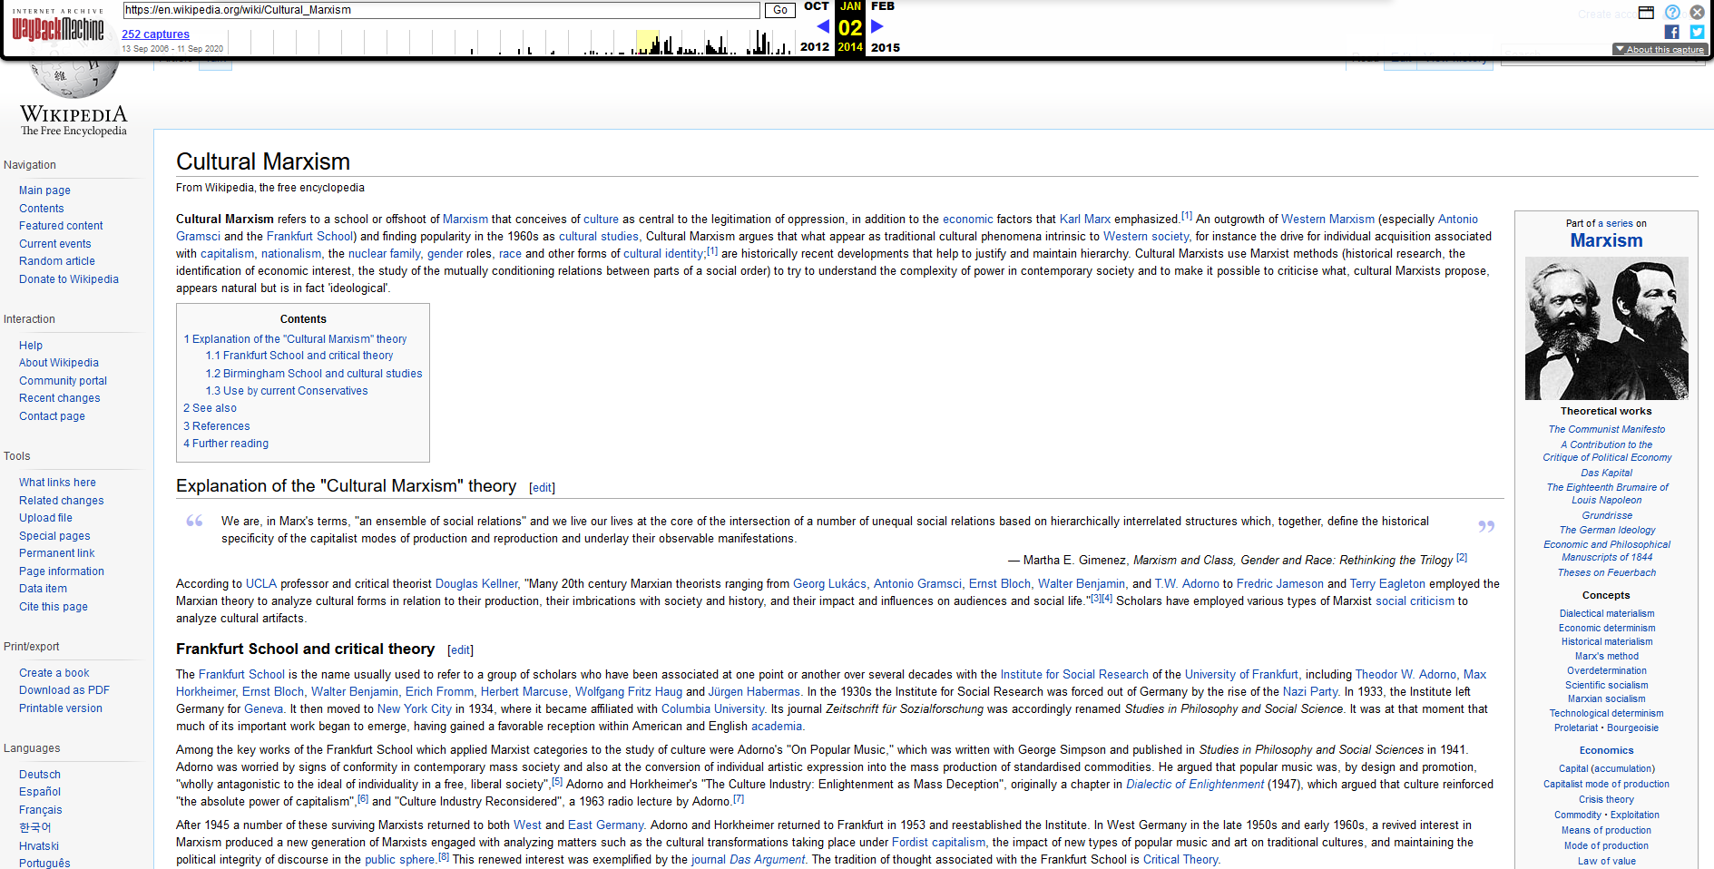Open Marxism series title link
Viewport: 1714px width, 869px height.
pos(1606,240)
